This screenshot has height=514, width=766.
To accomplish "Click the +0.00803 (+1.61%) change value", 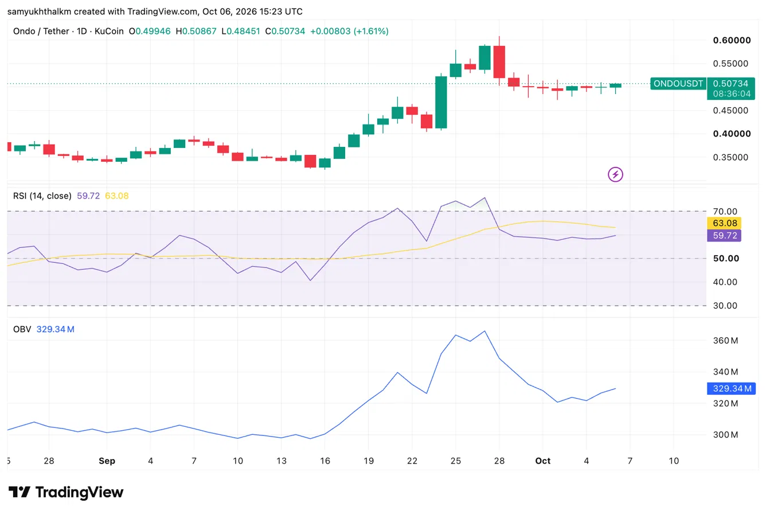I will point(349,31).
